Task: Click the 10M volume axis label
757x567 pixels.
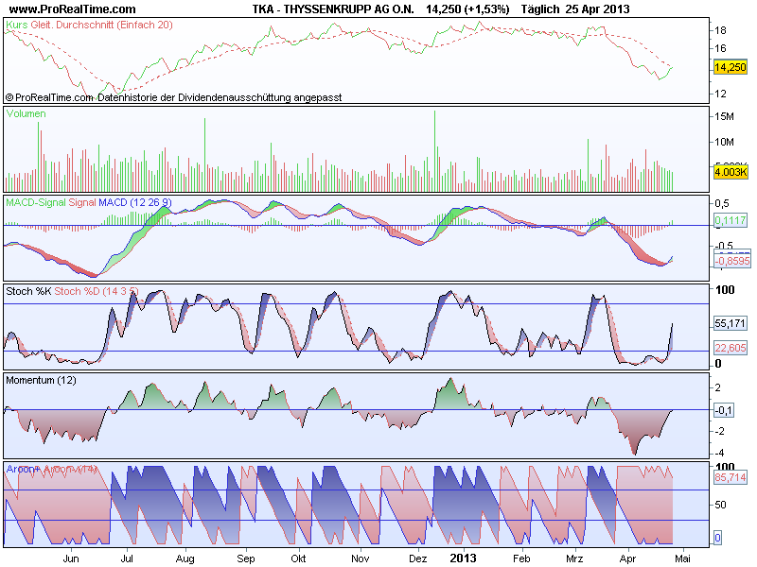Action: pos(724,142)
